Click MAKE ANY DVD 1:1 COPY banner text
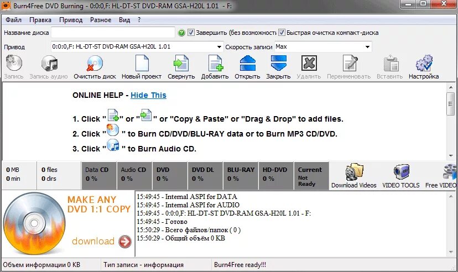 click(x=98, y=205)
